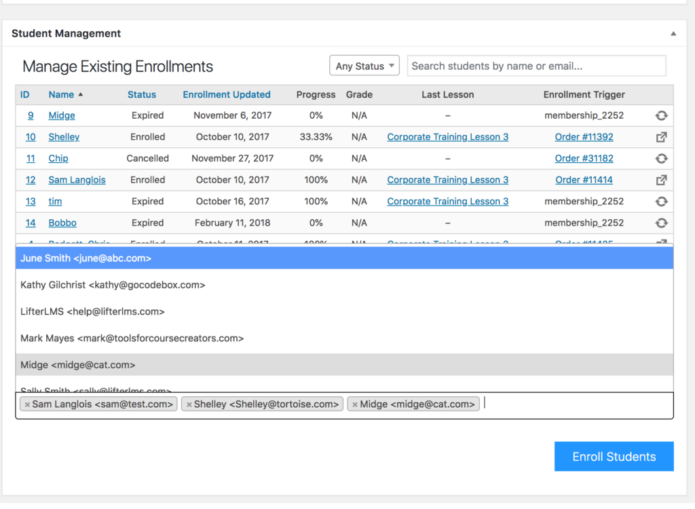695x509 pixels.
Task: Open Order #11392 link
Action: [584, 137]
